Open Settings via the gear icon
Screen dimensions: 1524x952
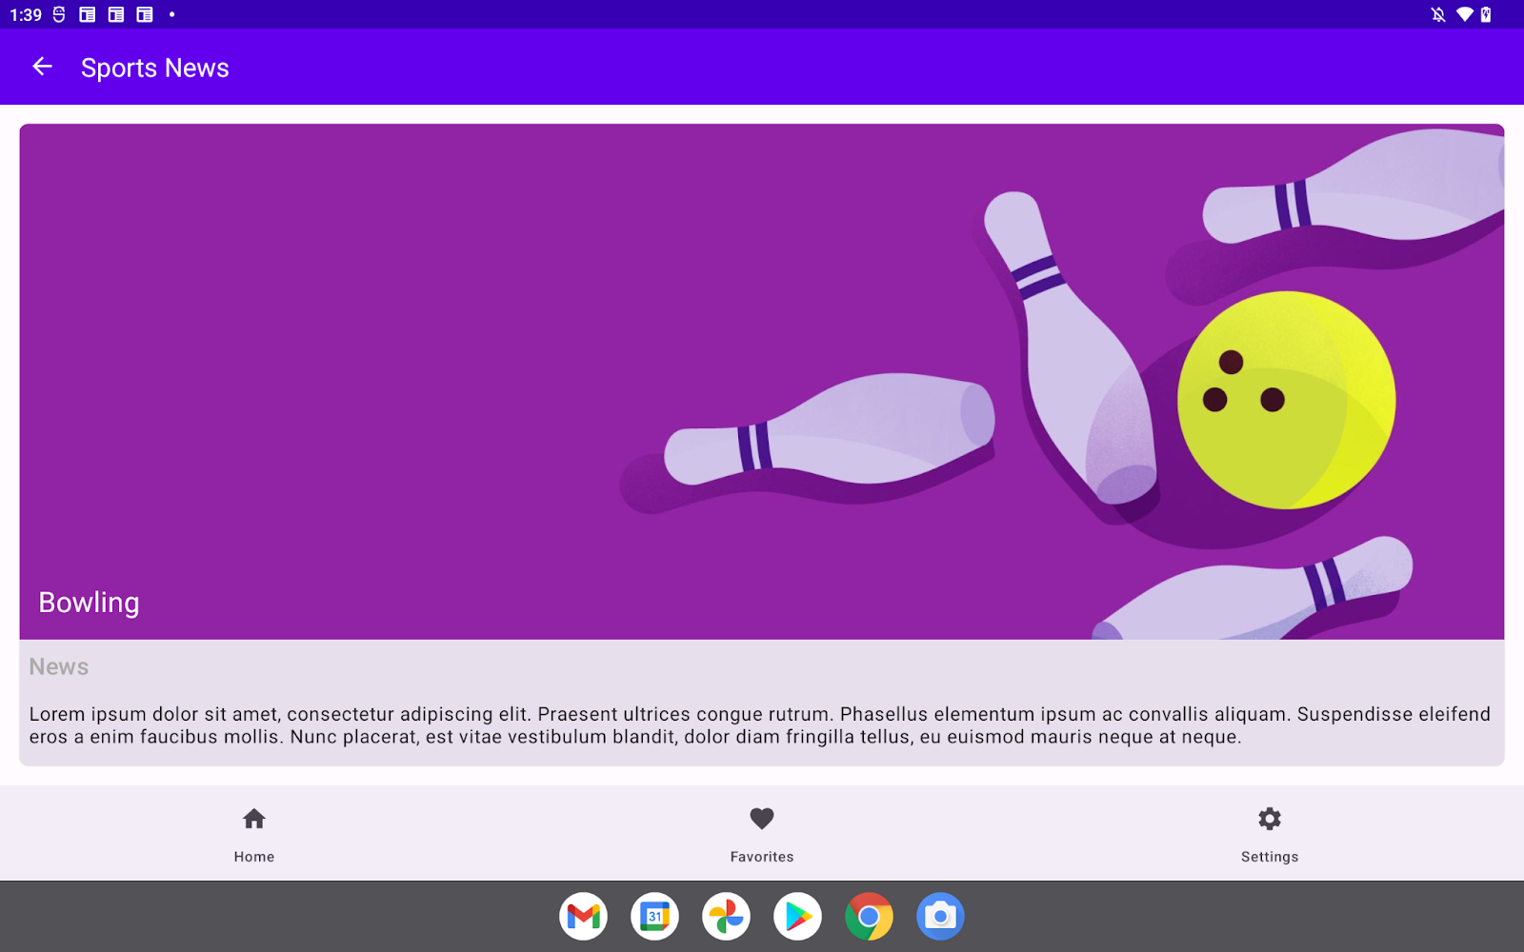[1269, 819]
